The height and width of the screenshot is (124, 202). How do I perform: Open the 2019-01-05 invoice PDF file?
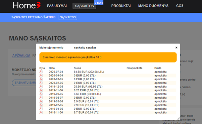pyautogui.click(x=41, y=109)
